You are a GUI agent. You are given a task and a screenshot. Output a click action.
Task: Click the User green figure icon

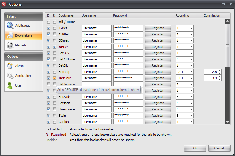(x=10, y=85)
